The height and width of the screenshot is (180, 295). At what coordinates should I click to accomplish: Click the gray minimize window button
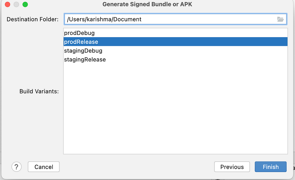[x=16, y=4]
